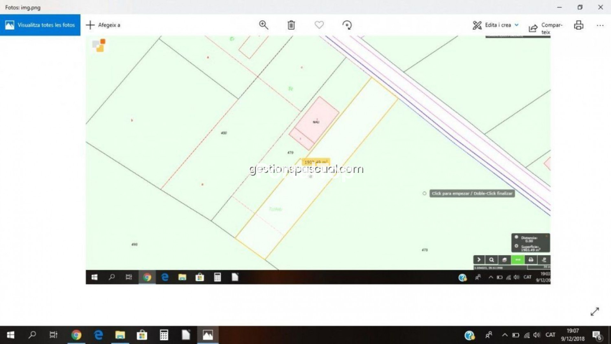611x344 pixels.
Task: Click the yellow 1903.49 m² area label
Action: [x=315, y=162]
